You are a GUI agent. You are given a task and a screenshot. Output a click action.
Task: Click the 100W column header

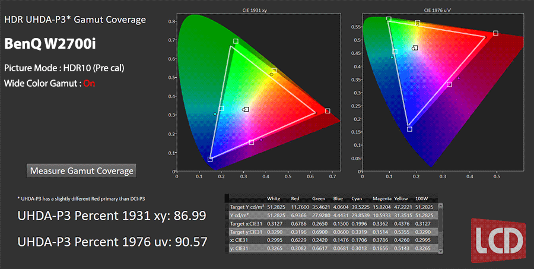(422, 198)
